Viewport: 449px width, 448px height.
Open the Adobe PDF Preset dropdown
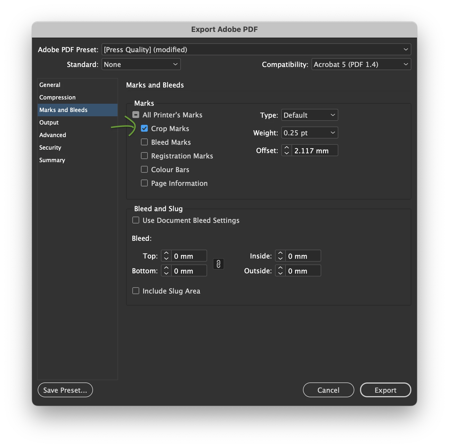click(256, 50)
